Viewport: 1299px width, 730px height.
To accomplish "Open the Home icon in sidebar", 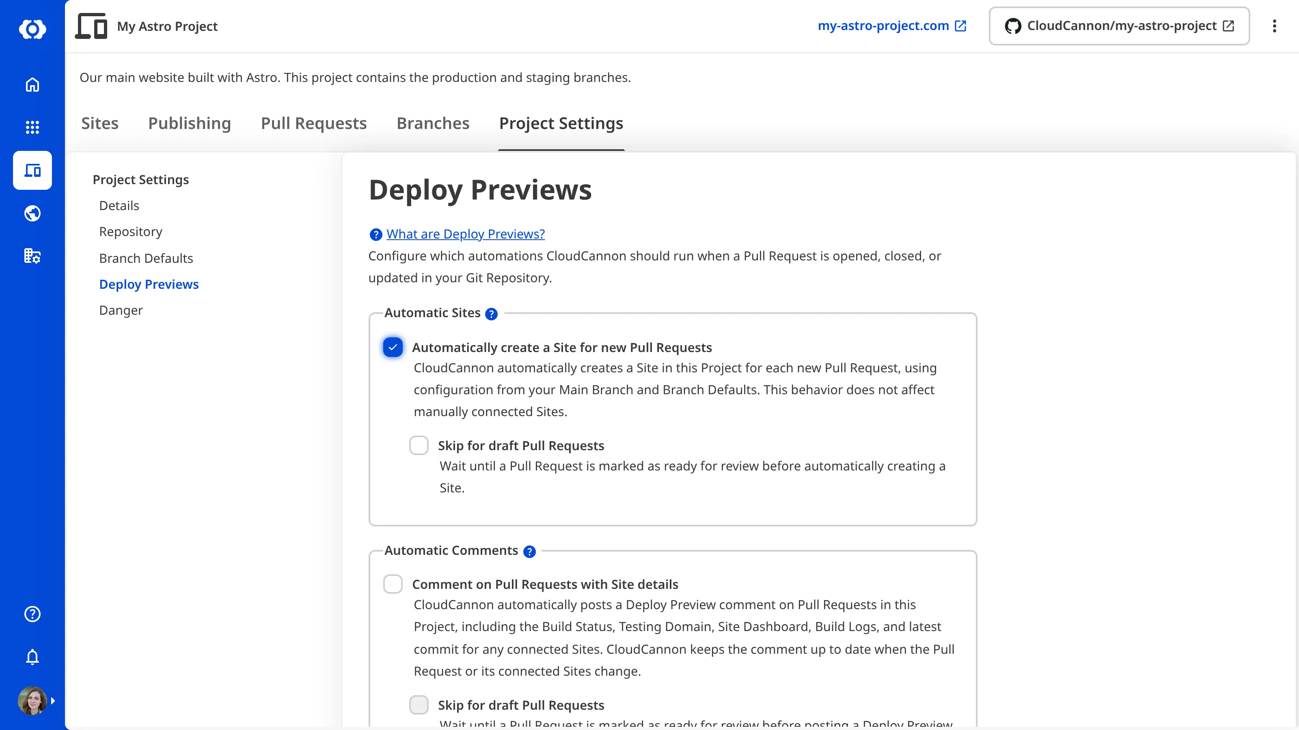I will point(32,85).
